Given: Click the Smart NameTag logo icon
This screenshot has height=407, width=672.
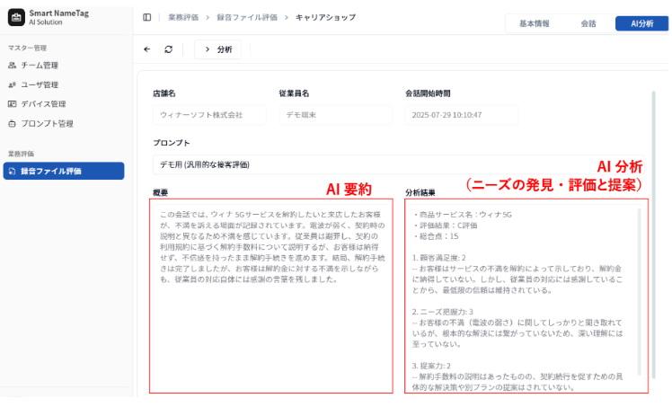Looking at the screenshot, I should tap(16, 18).
